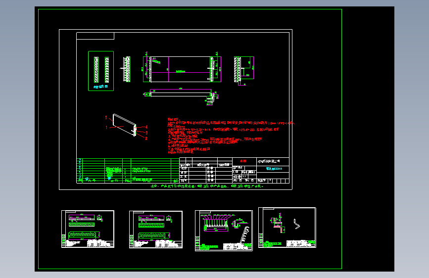Screen dimensions: 429x278
Task: Click the red callout number 3 on isometric view
Action: click(x=146, y=133)
